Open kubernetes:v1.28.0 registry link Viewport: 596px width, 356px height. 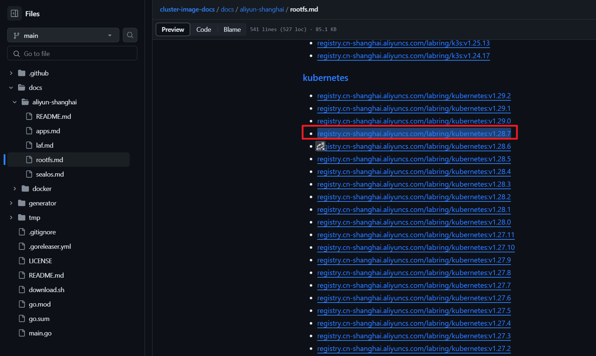414,222
